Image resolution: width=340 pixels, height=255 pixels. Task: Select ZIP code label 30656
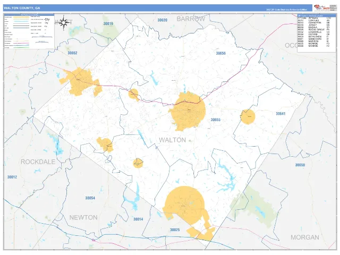point(221,53)
